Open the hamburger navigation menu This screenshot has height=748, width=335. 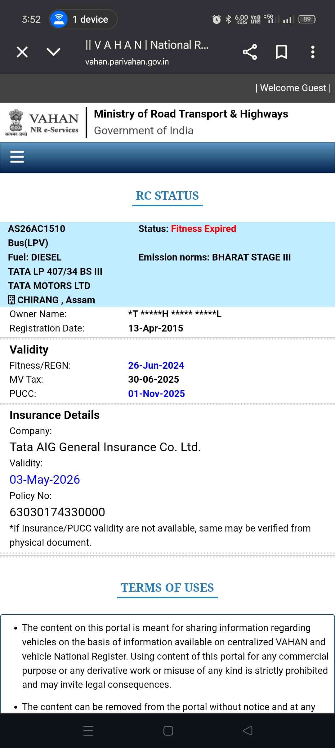[17, 157]
